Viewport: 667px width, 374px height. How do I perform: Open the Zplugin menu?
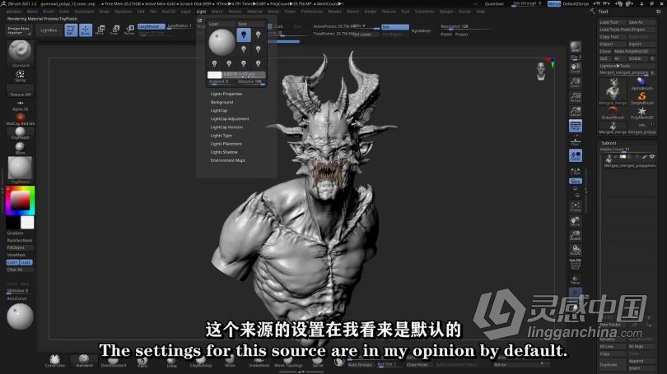446,12
